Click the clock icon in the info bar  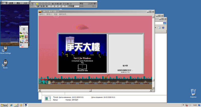32,5
